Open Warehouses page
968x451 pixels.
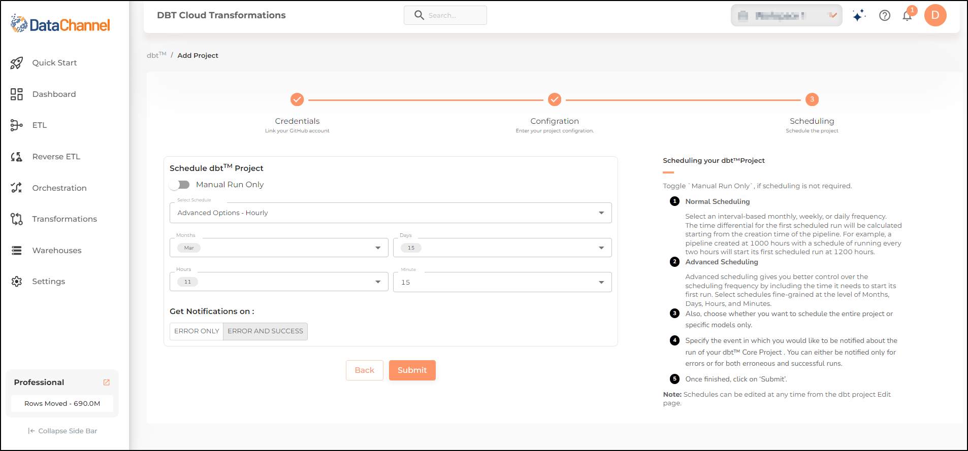pyautogui.click(x=57, y=251)
